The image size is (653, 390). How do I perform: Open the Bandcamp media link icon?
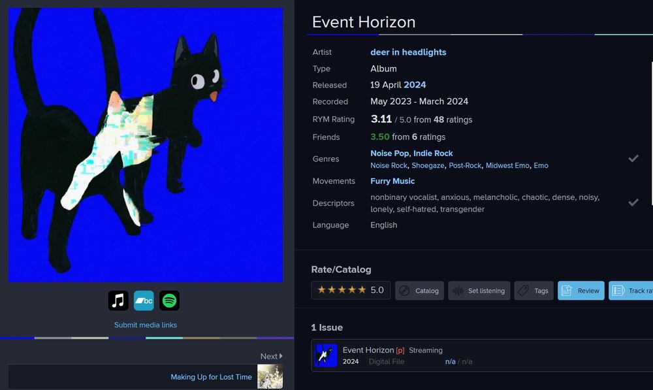tap(144, 301)
